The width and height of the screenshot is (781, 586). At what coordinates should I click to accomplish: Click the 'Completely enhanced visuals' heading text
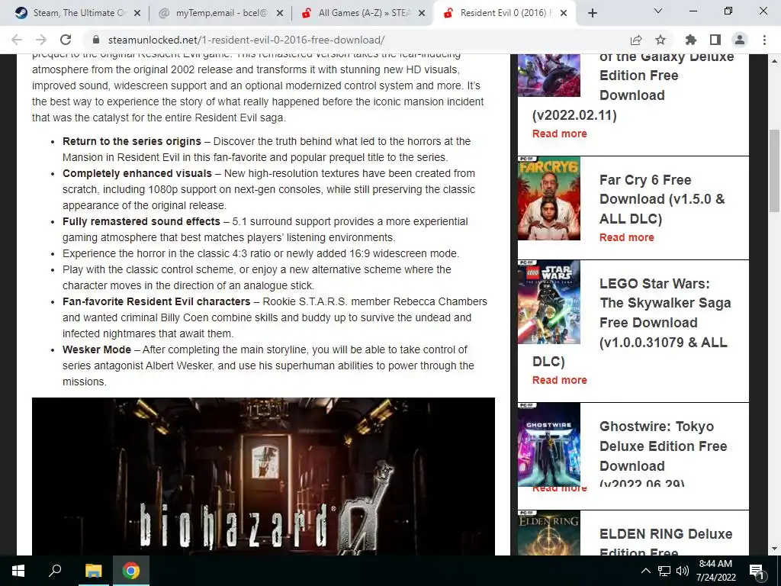point(137,173)
